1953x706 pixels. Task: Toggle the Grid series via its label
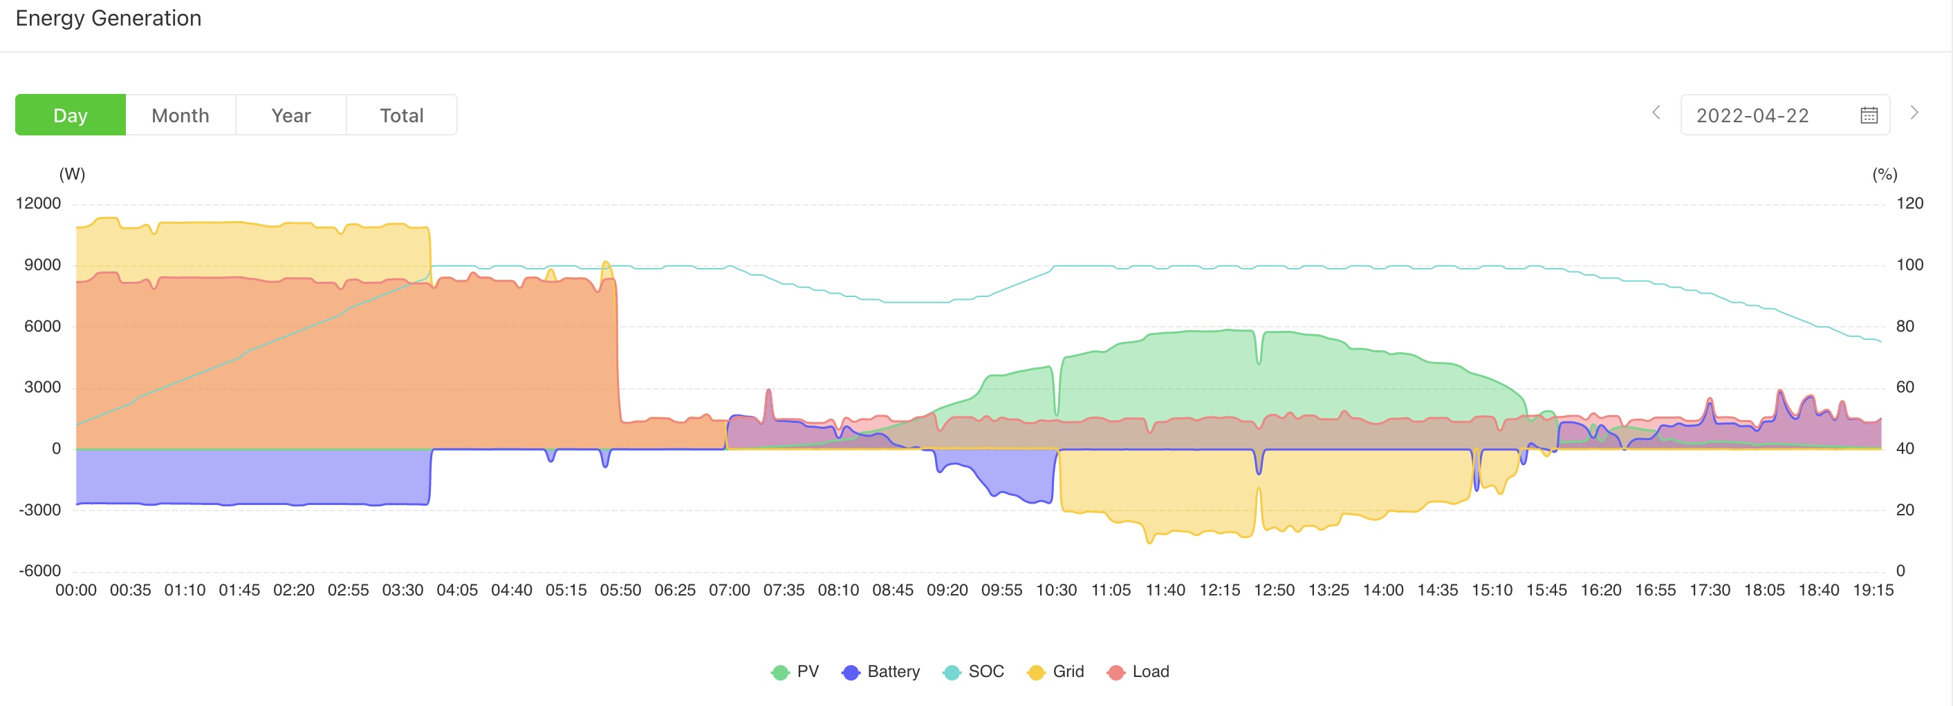click(x=1068, y=671)
